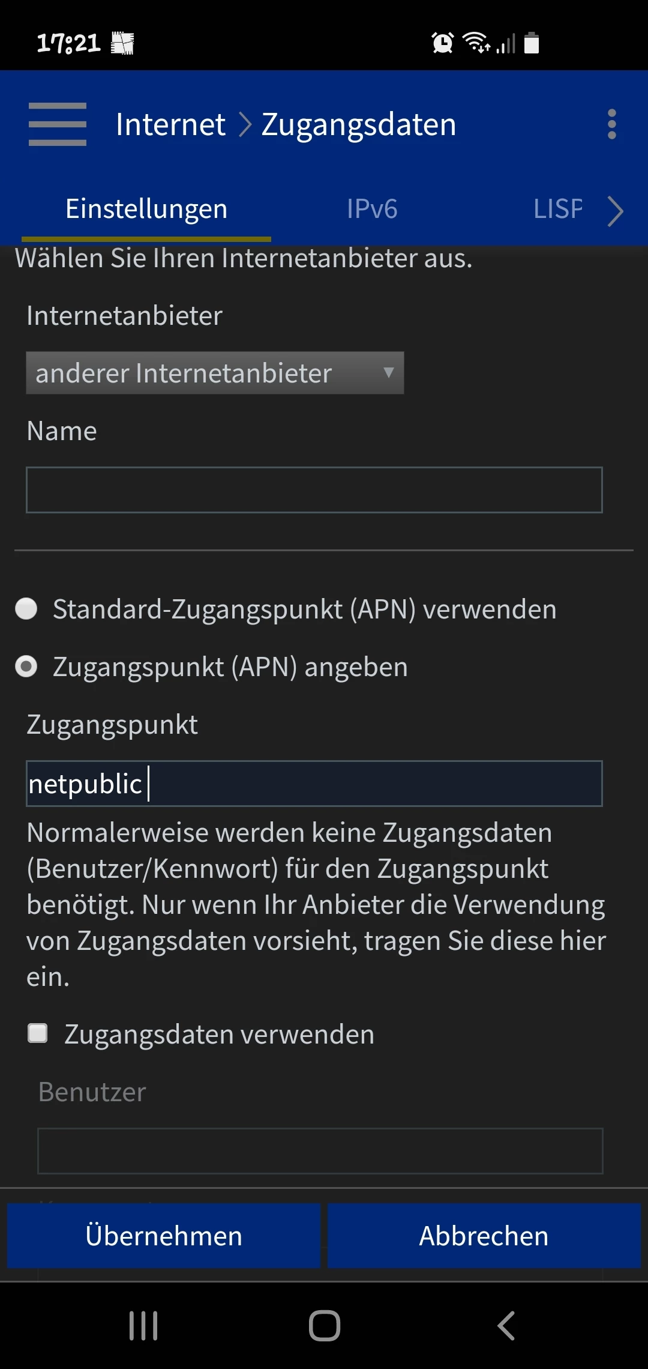Tap the alarm clock status icon
This screenshot has height=1369, width=648.
[443, 43]
